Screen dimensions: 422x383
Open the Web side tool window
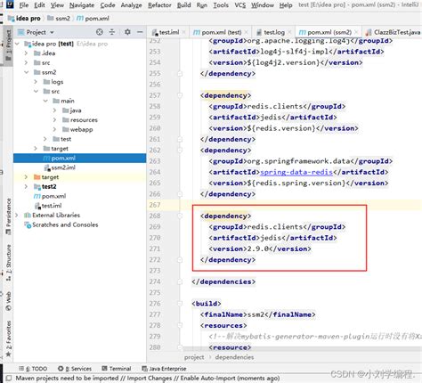(x=8, y=301)
